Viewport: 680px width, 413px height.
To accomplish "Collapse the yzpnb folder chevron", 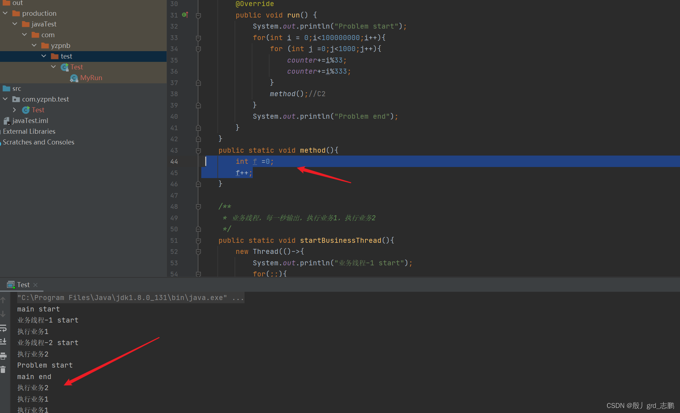I will point(34,45).
